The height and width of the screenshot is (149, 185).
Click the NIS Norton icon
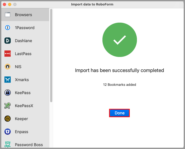click(8, 67)
